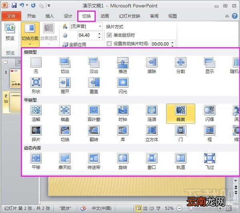
Task: Click the 52% zoom level
Action: pyautogui.click(x=169, y=209)
